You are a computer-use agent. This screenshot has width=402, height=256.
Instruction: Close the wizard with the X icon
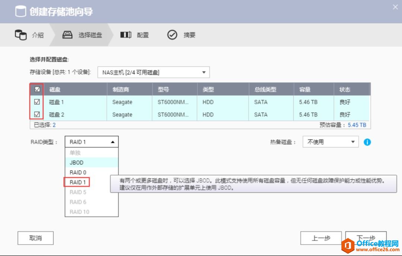pos(395,7)
